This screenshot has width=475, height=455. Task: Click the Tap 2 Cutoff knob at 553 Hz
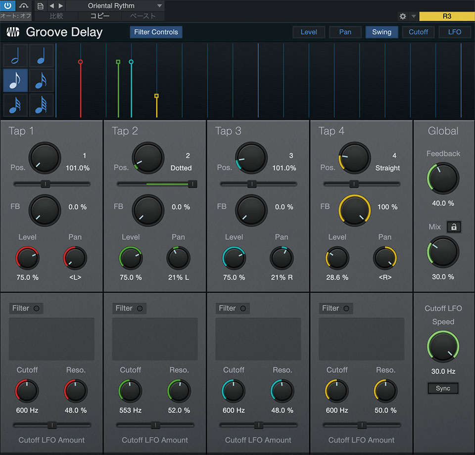[x=130, y=391]
